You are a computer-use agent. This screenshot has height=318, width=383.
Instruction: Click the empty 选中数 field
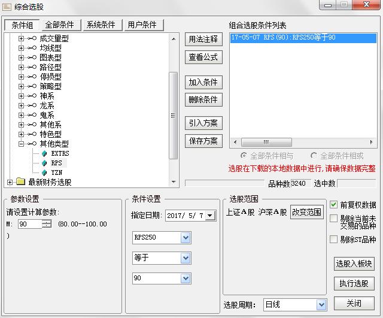[357, 183]
